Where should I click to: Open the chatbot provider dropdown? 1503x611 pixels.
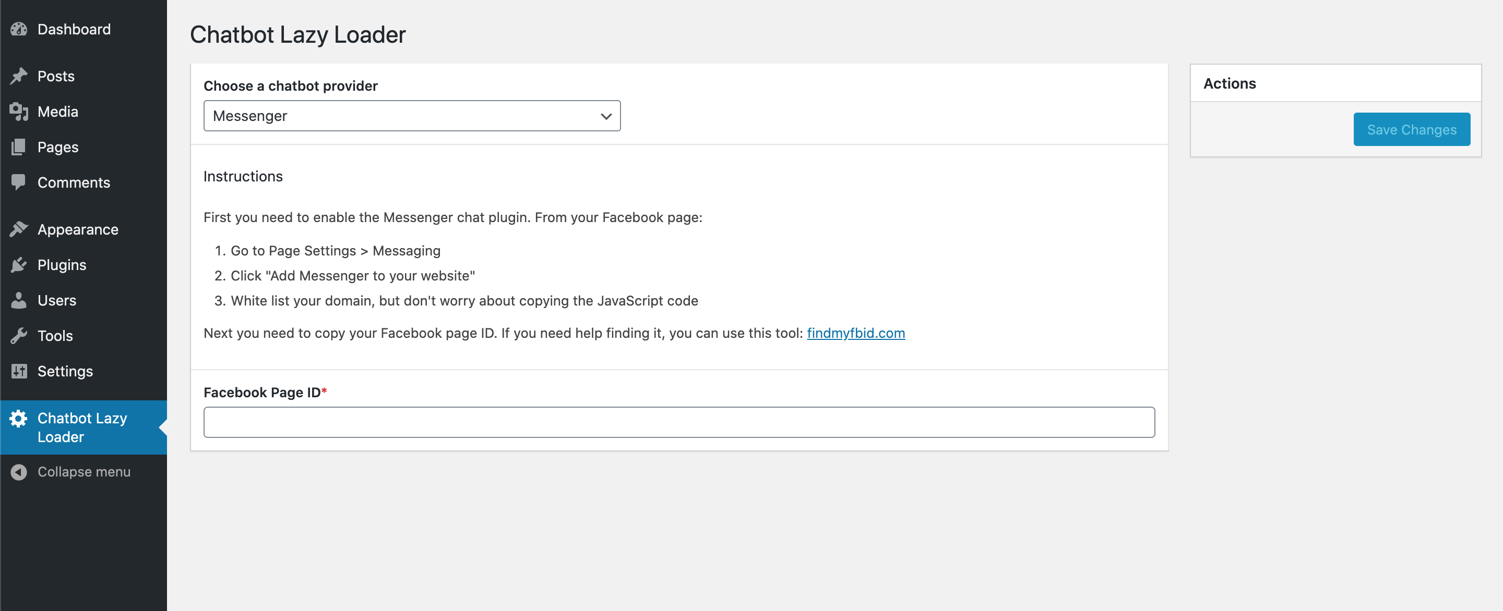tap(412, 115)
